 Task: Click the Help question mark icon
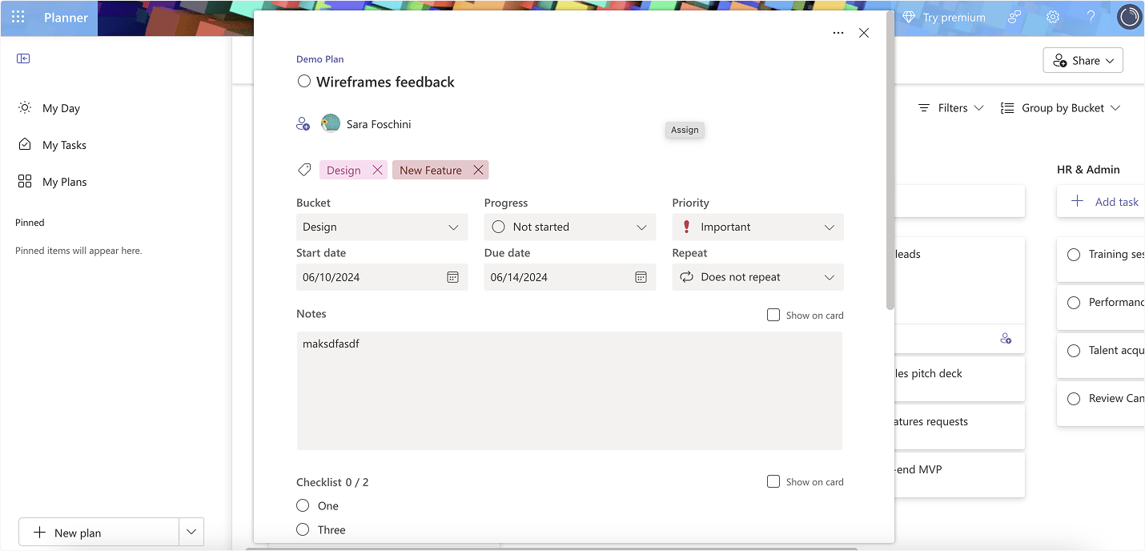(1091, 17)
